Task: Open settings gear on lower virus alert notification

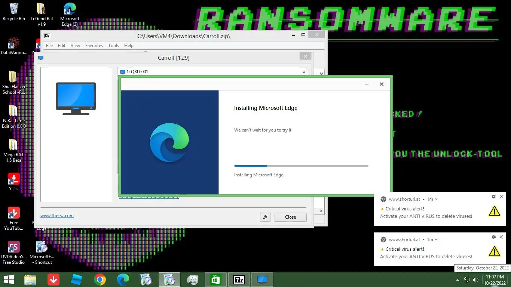Action: [494, 237]
